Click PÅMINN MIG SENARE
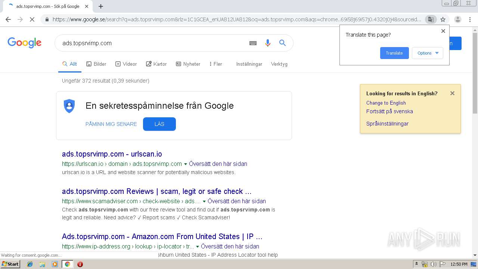This screenshot has width=478, height=269. [111, 124]
